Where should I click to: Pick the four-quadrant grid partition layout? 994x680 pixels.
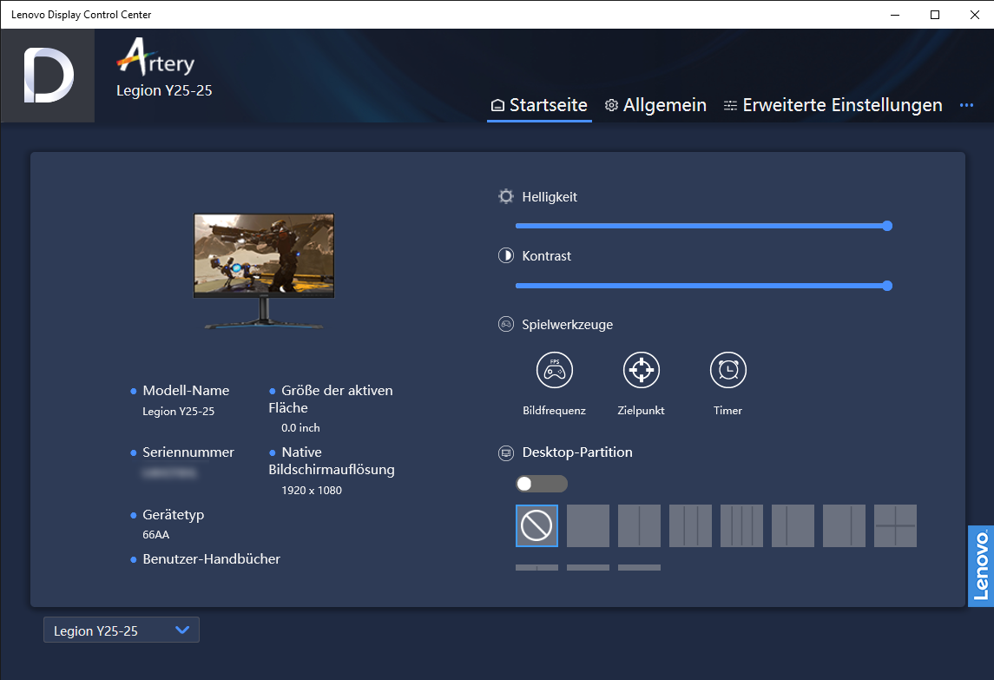tap(895, 525)
